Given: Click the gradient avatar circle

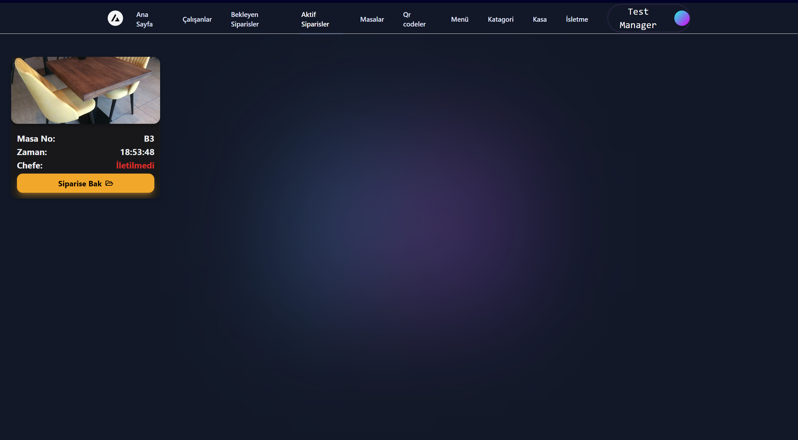Looking at the screenshot, I should pos(682,18).
